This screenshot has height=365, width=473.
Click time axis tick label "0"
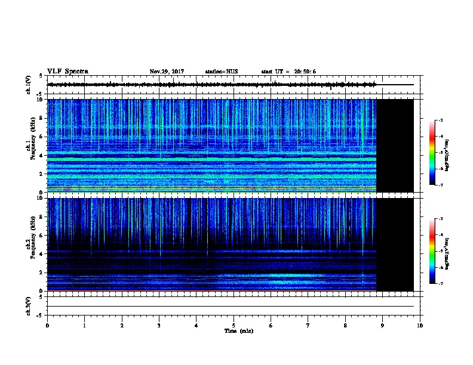[47, 325]
